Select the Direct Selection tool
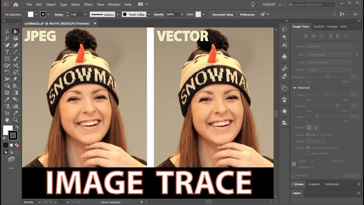This screenshot has height=205, width=364. pos(16,32)
